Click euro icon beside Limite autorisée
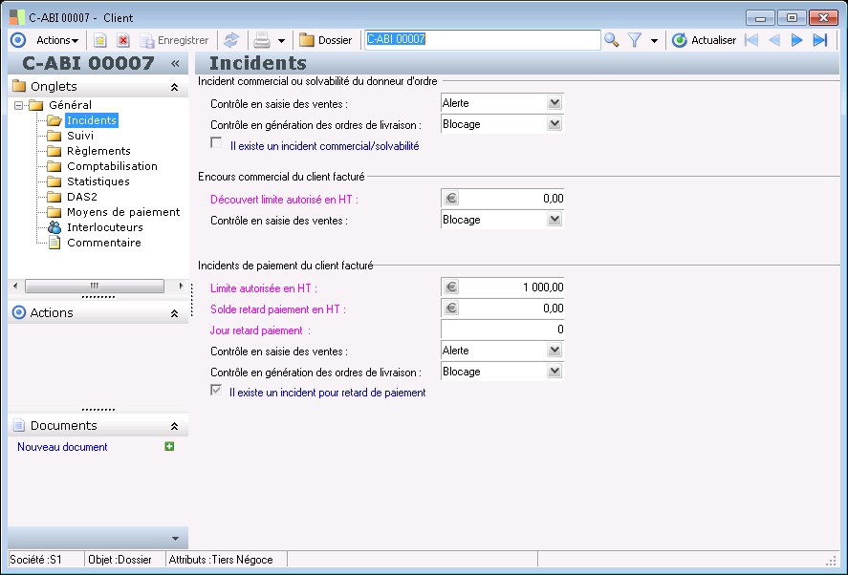 tap(451, 287)
